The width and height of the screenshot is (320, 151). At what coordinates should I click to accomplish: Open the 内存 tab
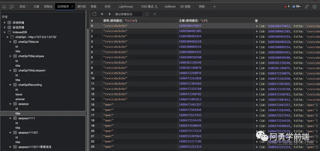pyautogui.click(x=108, y=7)
